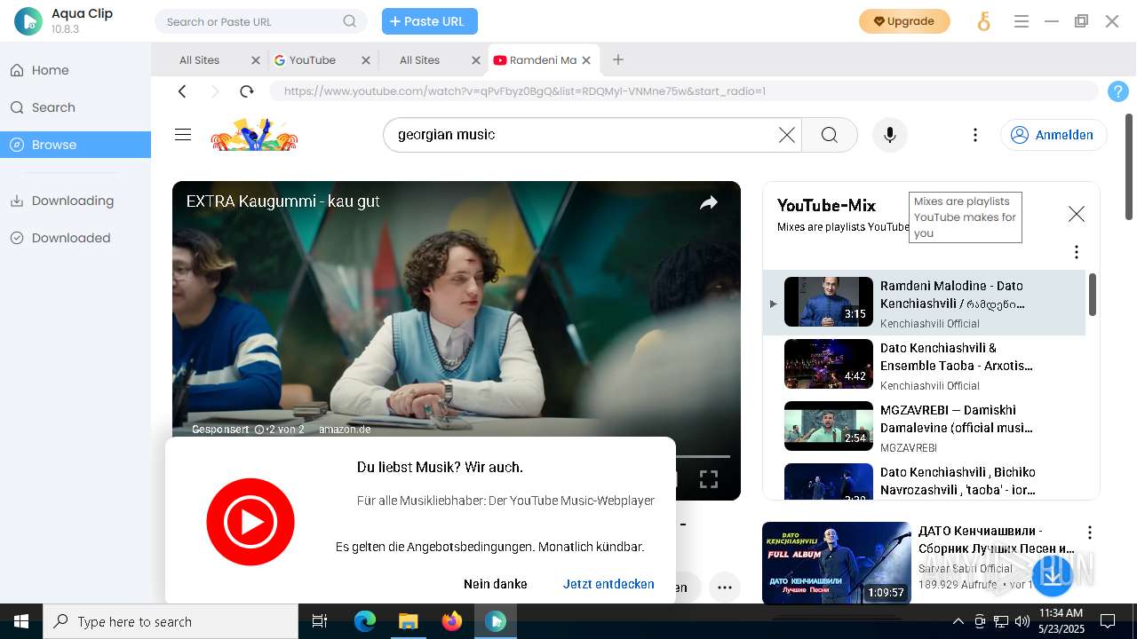Play MGZAVREBI Damiskhi Damalevine video

click(x=924, y=427)
